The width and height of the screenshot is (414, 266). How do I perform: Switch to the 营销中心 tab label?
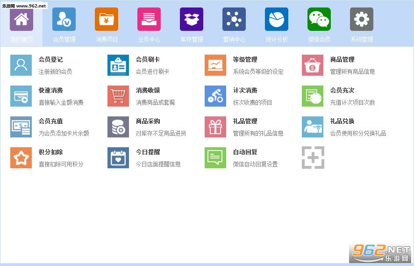pos(234,39)
